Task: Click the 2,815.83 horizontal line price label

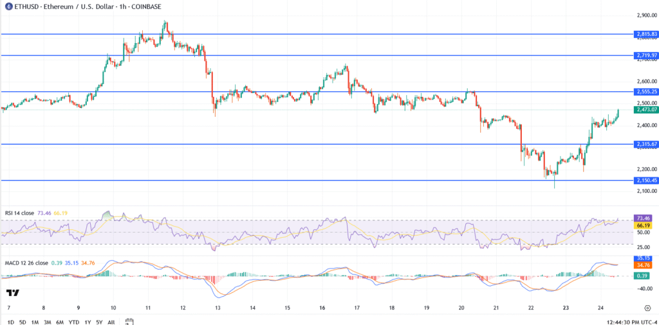Action: click(x=645, y=34)
